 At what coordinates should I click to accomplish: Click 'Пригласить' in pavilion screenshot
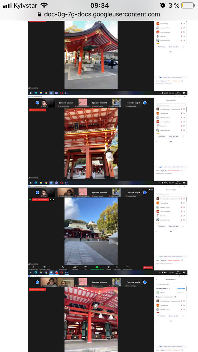pyautogui.click(x=161, y=47)
